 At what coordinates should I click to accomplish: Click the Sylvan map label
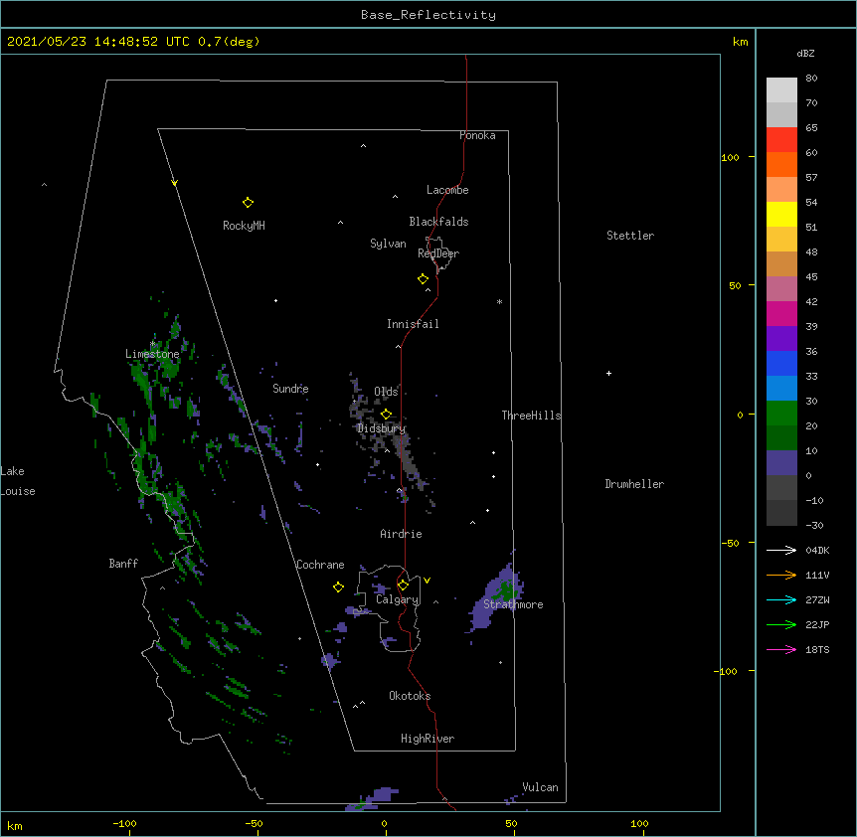point(388,244)
